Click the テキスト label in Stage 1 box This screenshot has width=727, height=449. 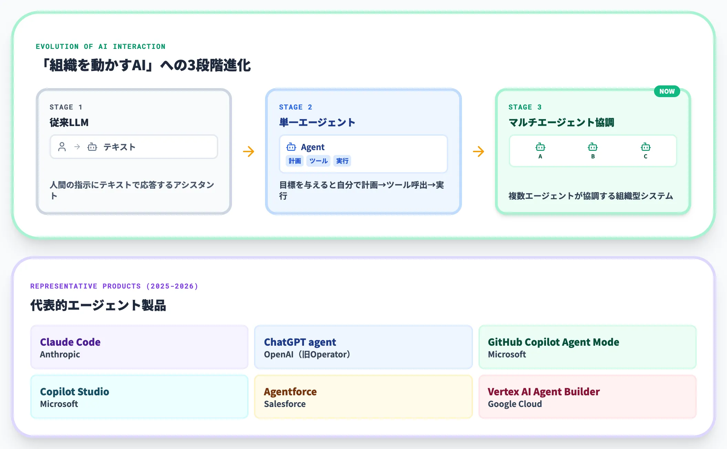(x=119, y=147)
